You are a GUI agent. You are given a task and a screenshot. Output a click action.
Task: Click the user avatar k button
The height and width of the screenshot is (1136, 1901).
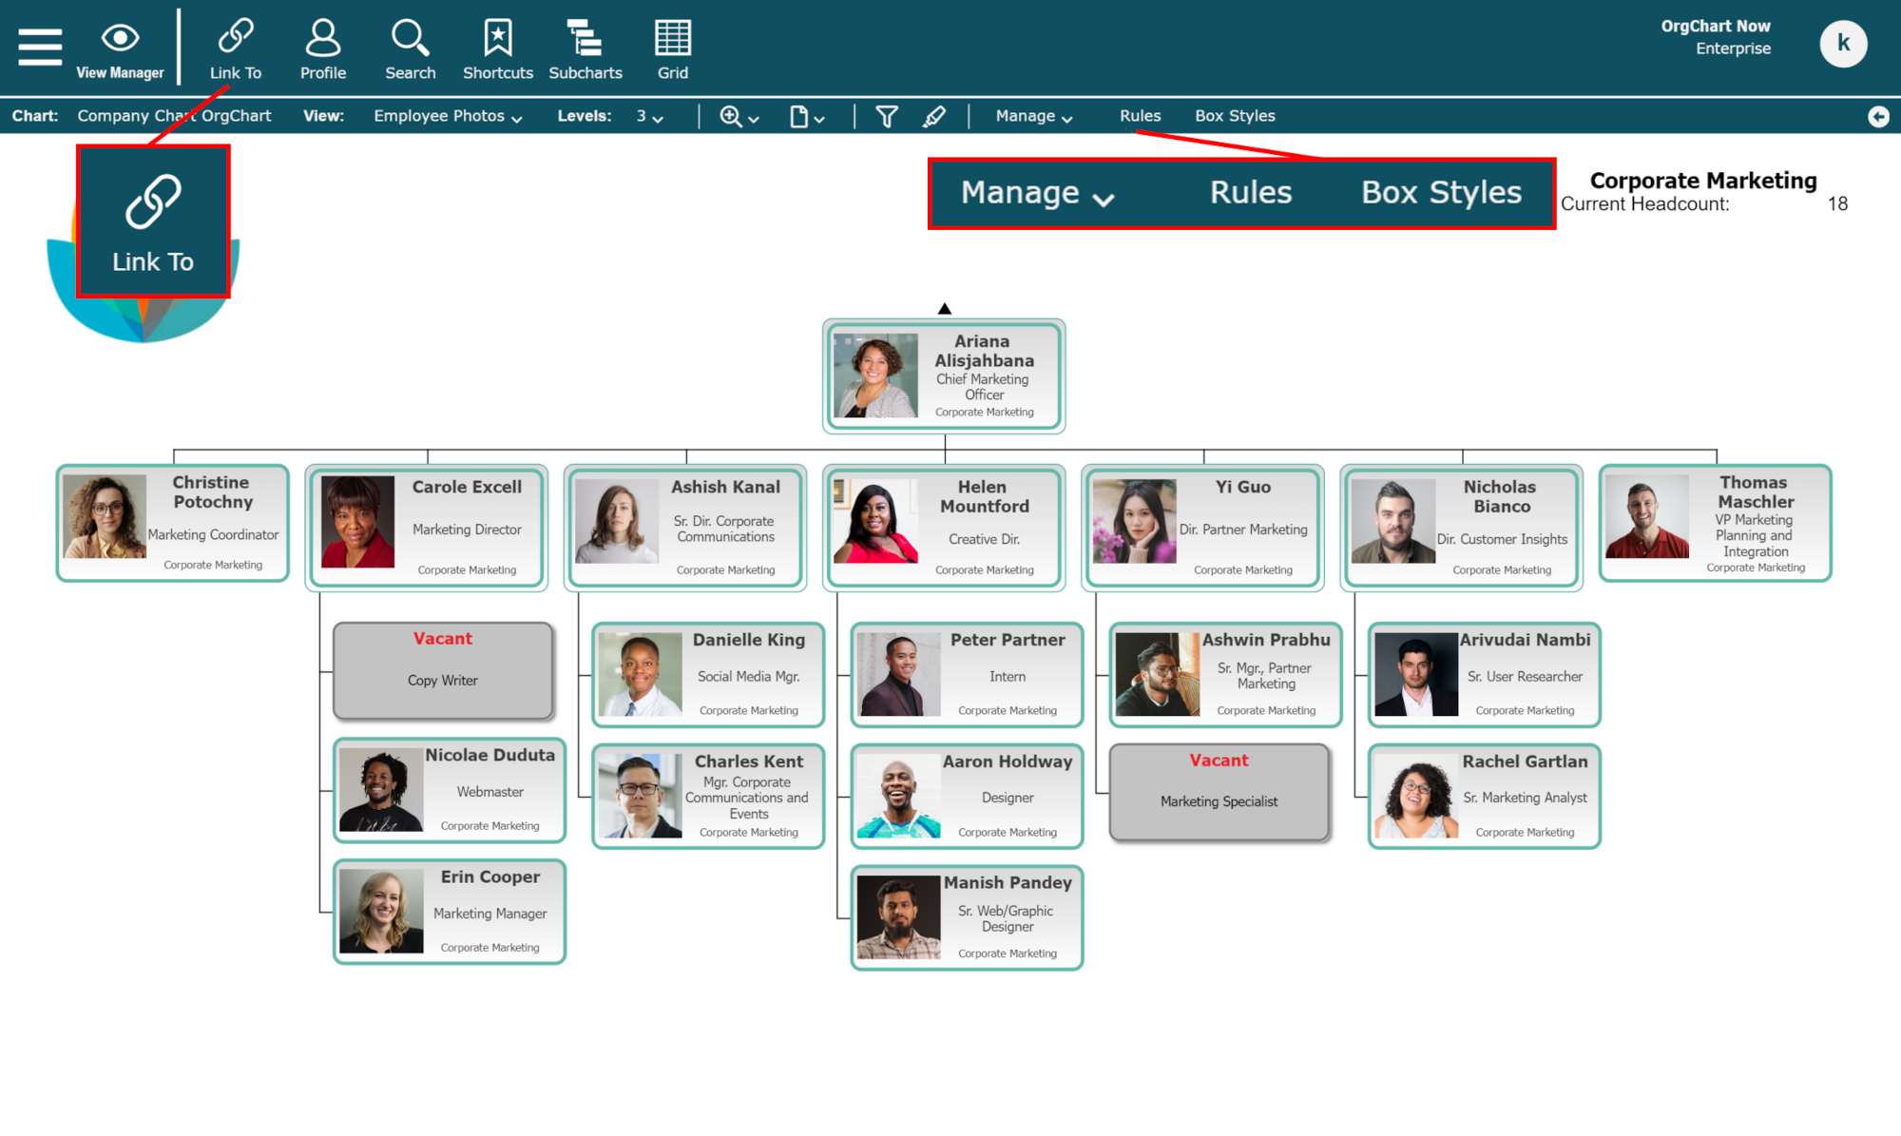point(1842,43)
